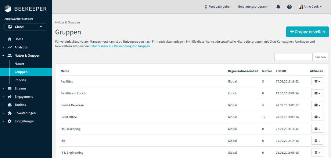Expand the Toolbox section arrow
Screen dimensions: 331x158
pyautogui.click(x=3, y=105)
